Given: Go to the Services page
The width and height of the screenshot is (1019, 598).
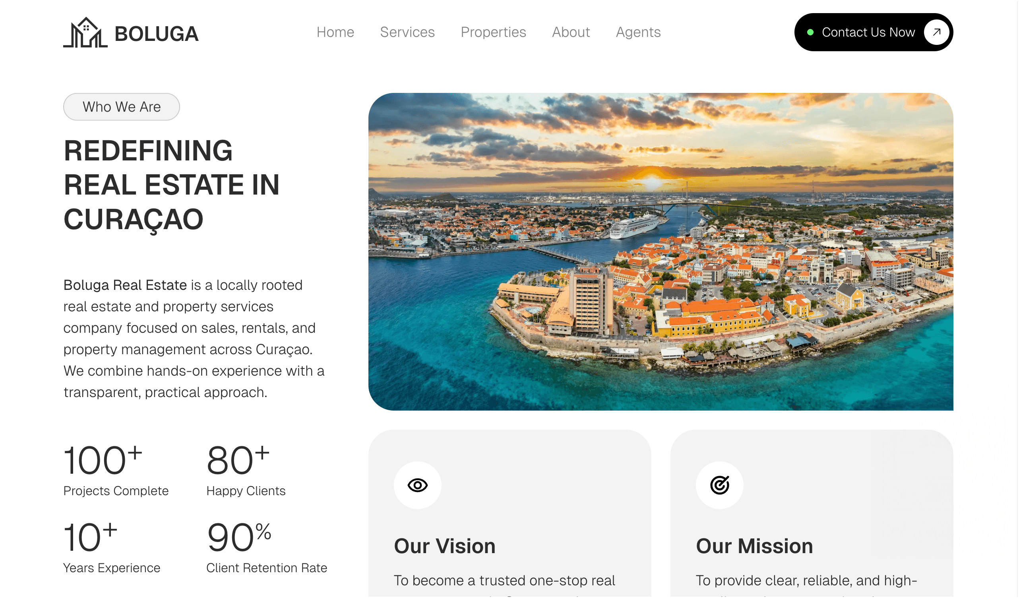Looking at the screenshot, I should (x=408, y=32).
